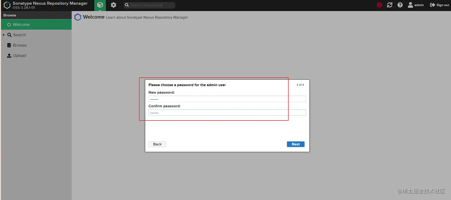Viewport: 451px width, 200px height.
Task: Open the admin user account
Action: click(x=416, y=5)
